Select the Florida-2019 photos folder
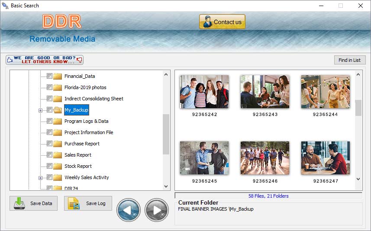Image resolution: width=371 pixels, height=231 pixels. 85,87
